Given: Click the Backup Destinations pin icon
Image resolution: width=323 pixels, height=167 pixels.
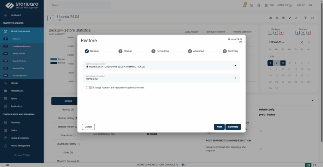Looking at the screenshot, I should pos(5,138).
